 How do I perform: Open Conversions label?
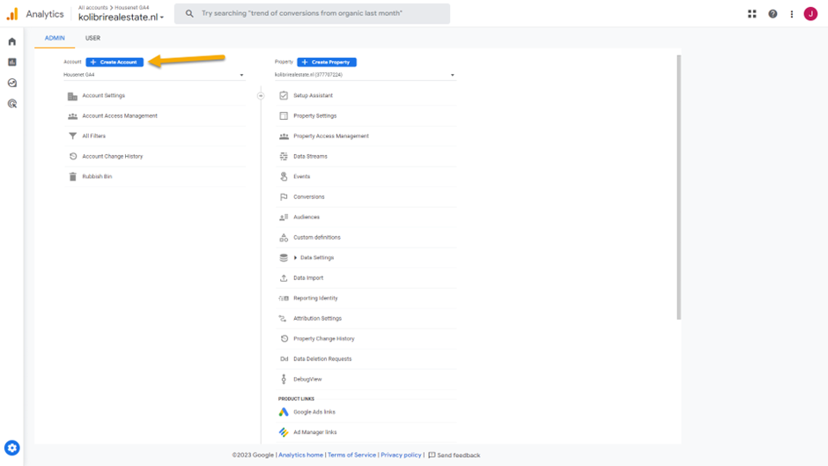coord(309,197)
